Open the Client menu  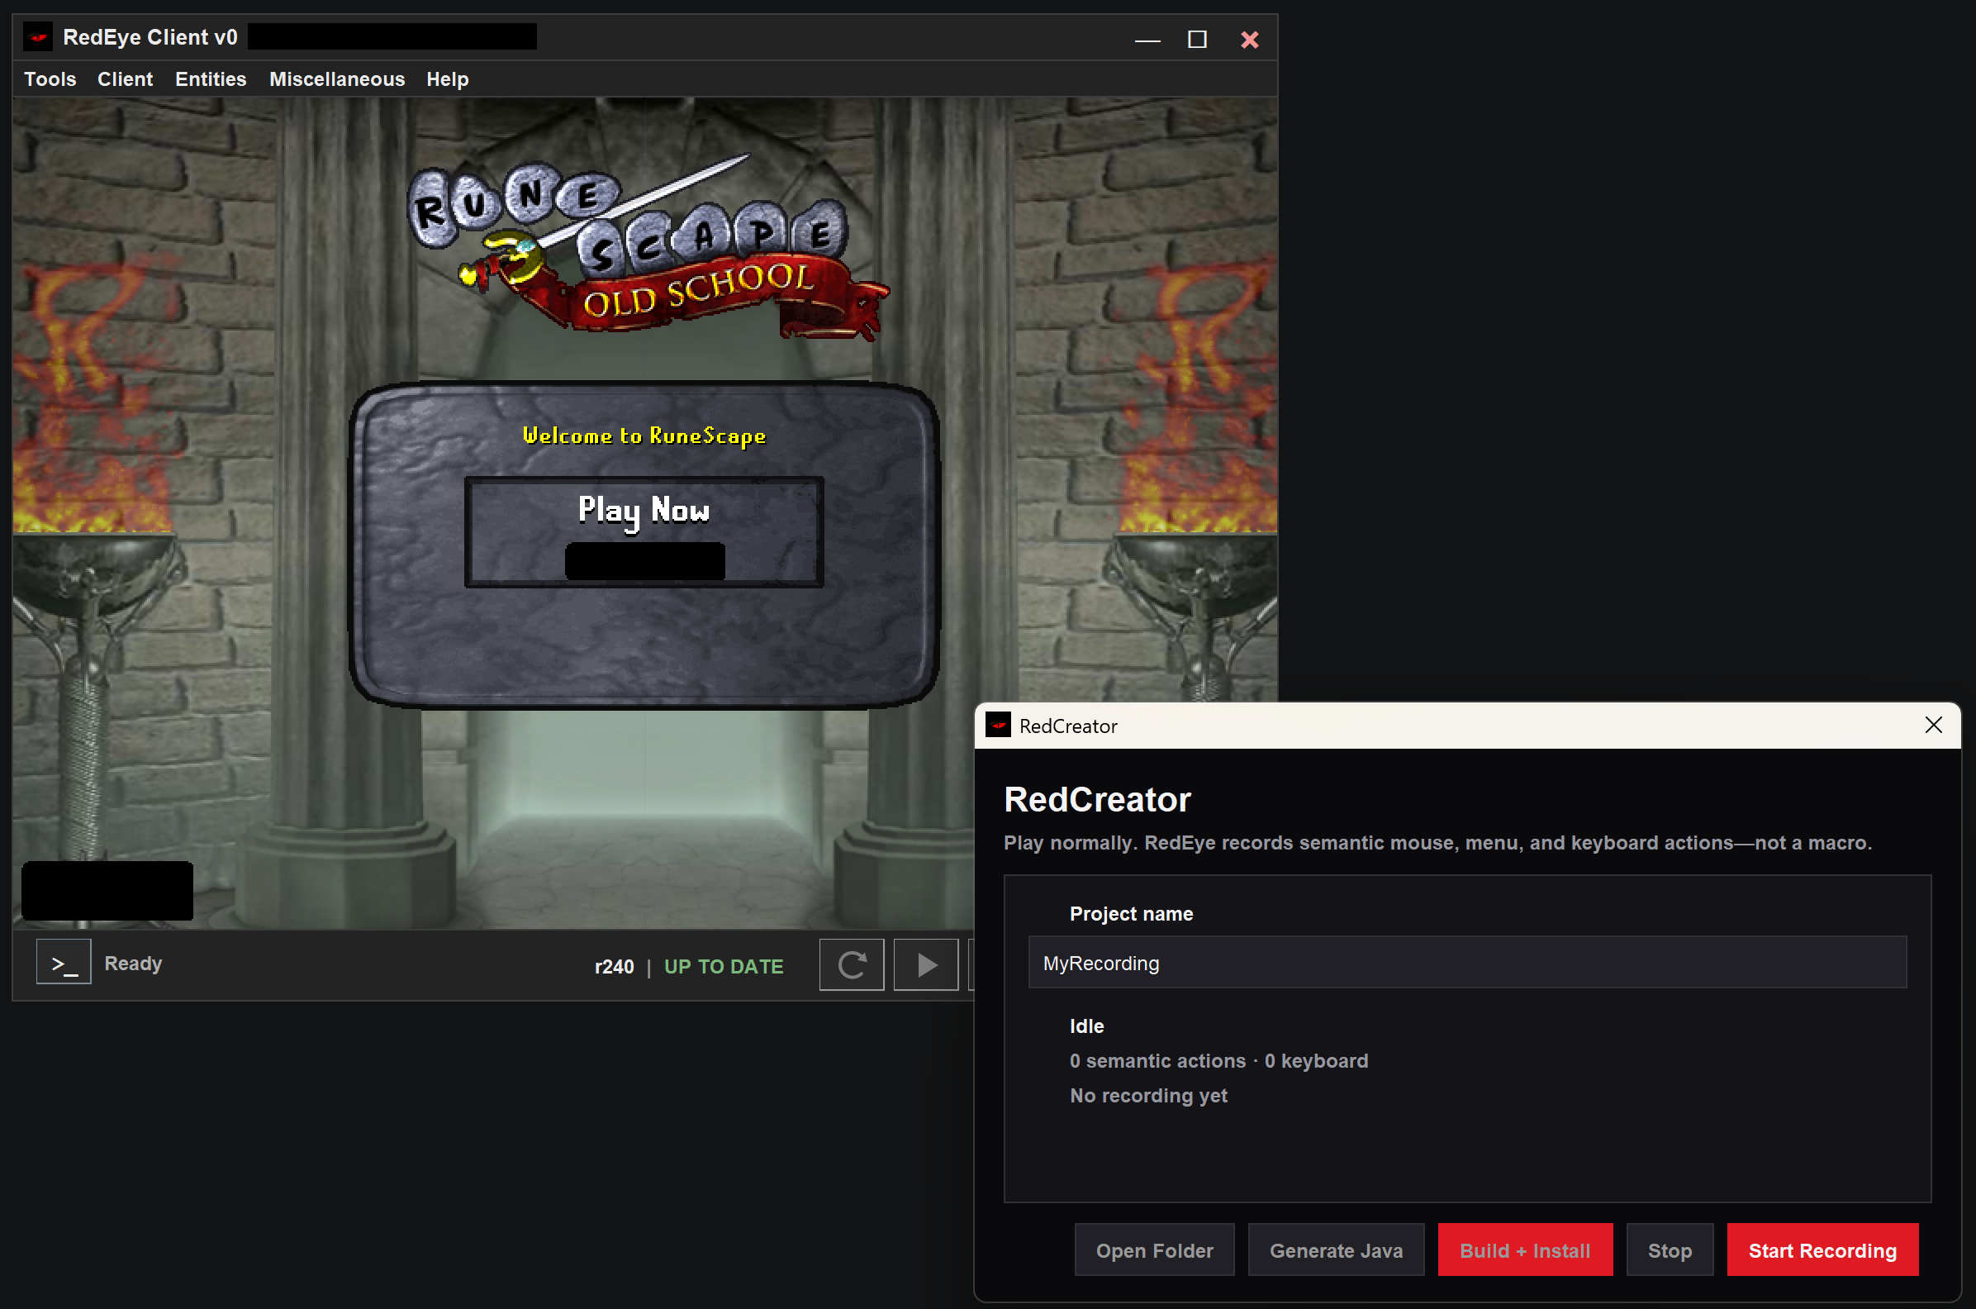click(126, 79)
